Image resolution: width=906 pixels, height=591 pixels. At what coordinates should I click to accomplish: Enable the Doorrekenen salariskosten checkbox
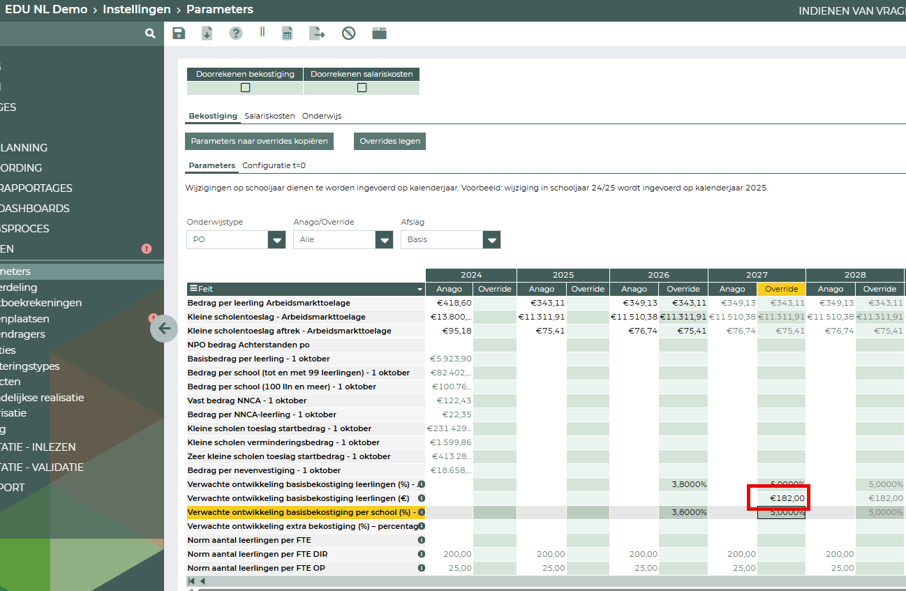[x=362, y=88]
